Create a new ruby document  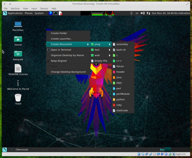[123, 105]
